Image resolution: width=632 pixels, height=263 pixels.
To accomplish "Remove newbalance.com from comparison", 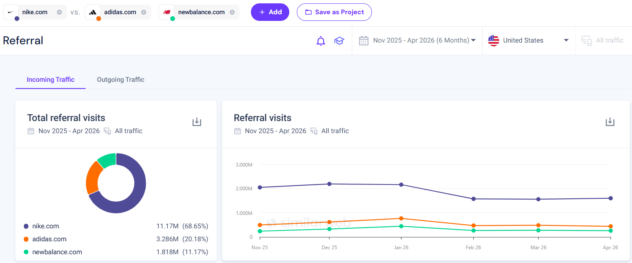I will (232, 12).
